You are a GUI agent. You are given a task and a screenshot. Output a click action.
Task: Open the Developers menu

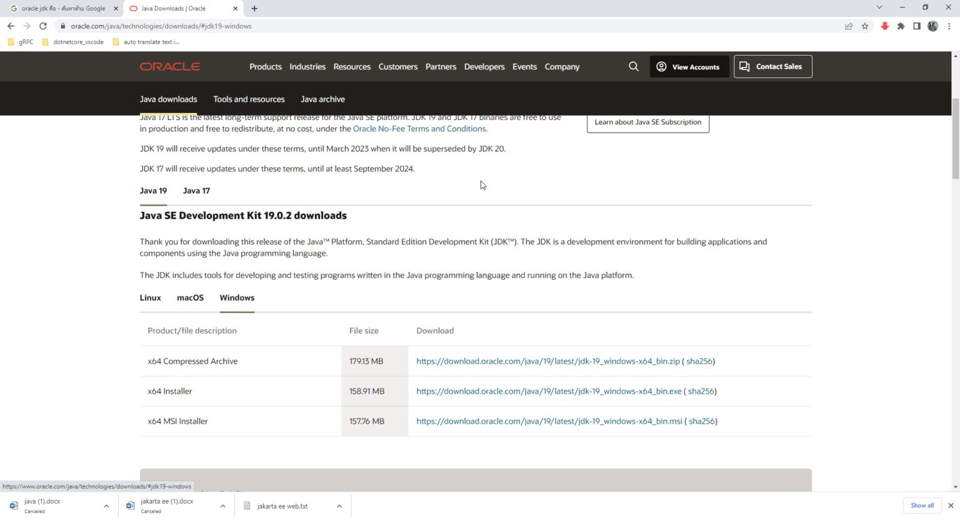pyautogui.click(x=484, y=67)
